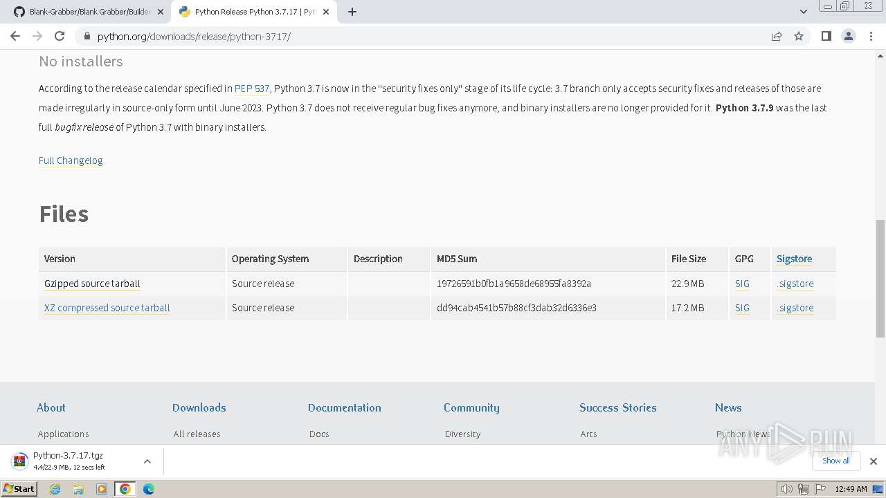Open the volume tray icon
This screenshot has width=886, height=498.
(x=787, y=489)
